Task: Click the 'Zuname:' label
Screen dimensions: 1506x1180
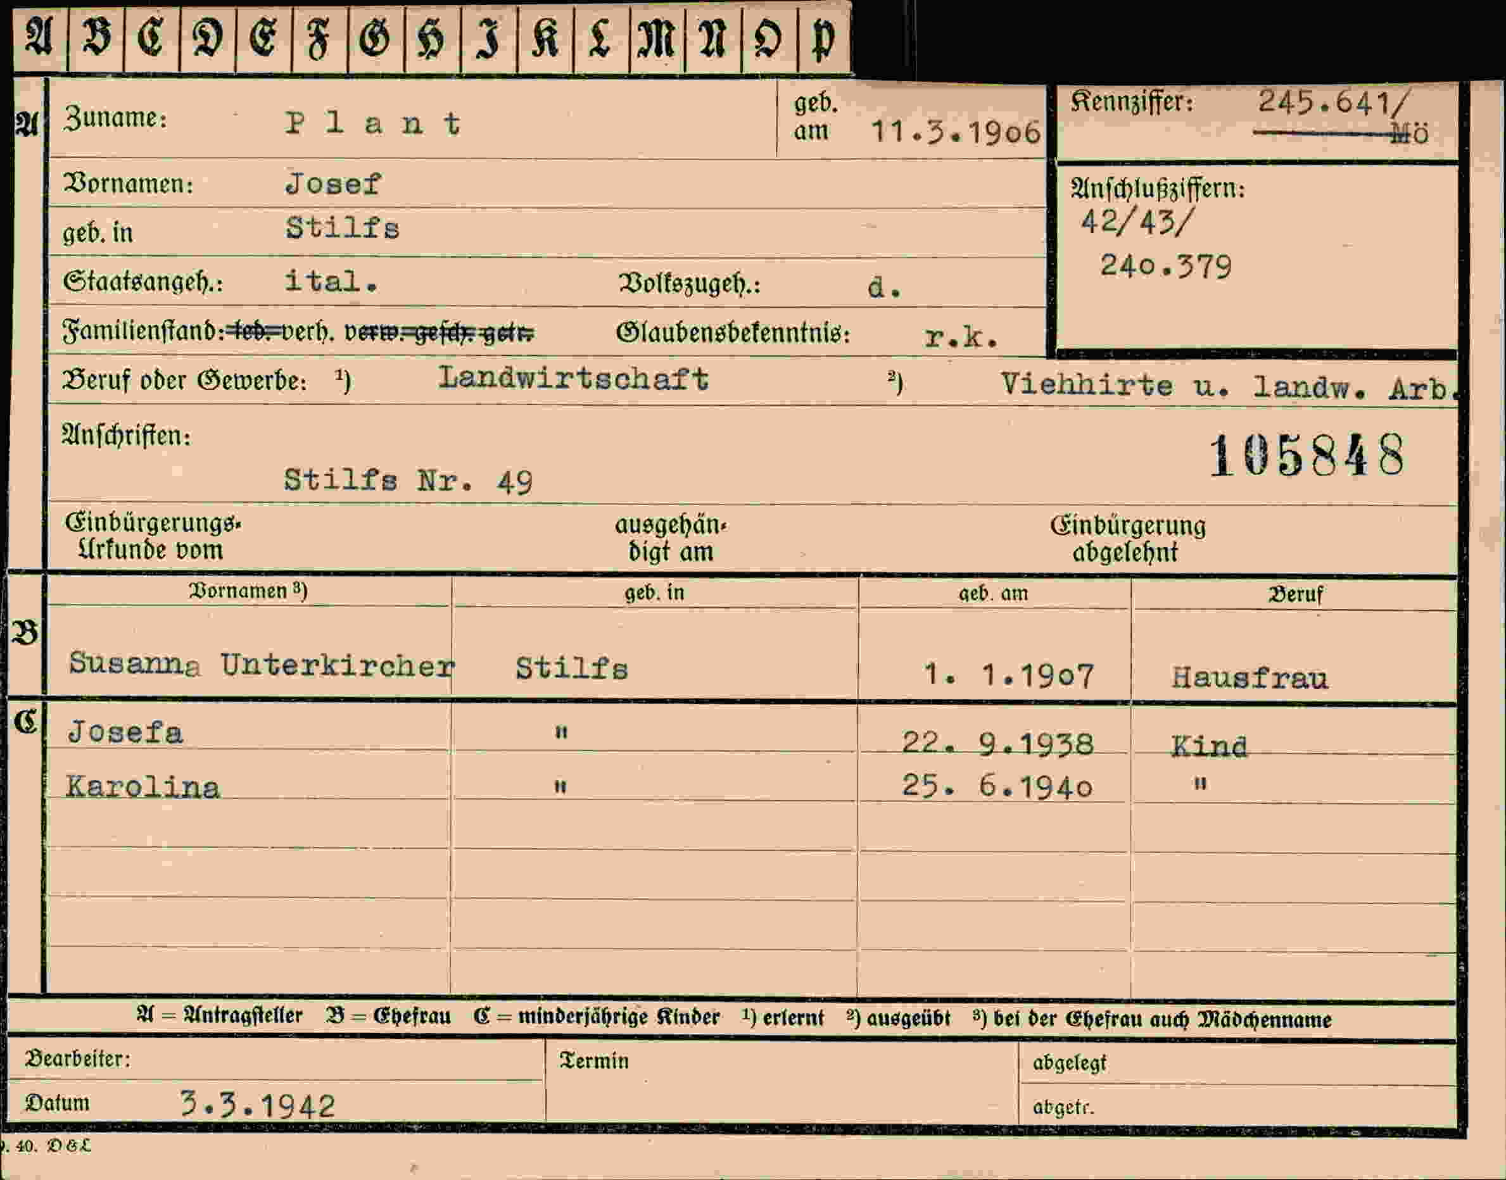Action: click(x=115, y=118)
